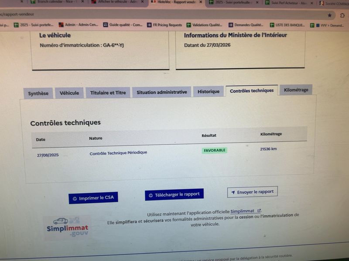Open the 2025 - Suivi portefe... bookmark
The image size is (349, 261).
pos(34,25)
